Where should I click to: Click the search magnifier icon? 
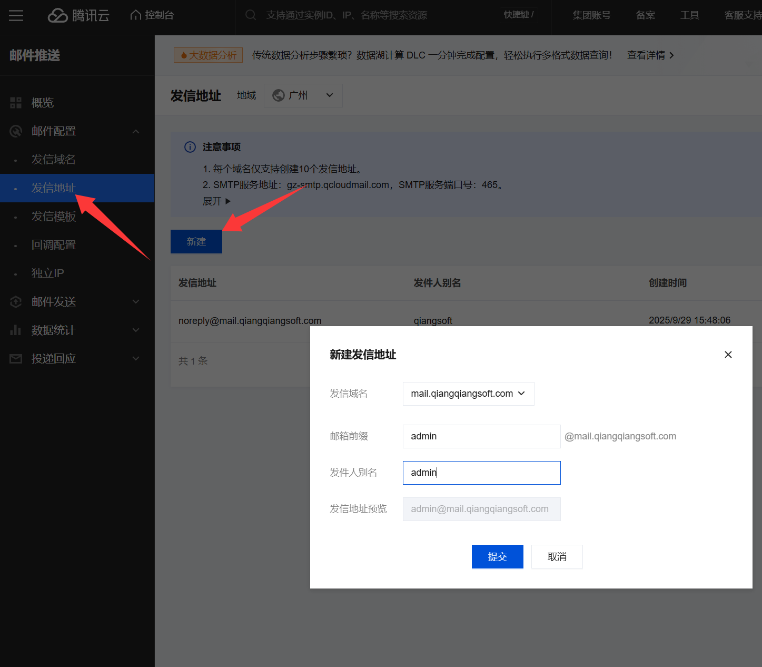pos(251,15)
